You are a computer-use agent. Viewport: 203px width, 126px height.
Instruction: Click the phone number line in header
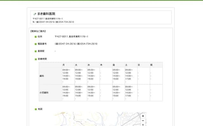point(55,22)
